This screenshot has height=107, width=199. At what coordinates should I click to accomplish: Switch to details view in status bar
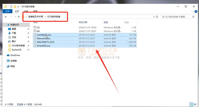(191, 104)
